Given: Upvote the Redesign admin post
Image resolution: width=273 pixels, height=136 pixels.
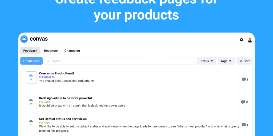Looking at the screenshot, I should pyautogui.click(x=31, y=102).
